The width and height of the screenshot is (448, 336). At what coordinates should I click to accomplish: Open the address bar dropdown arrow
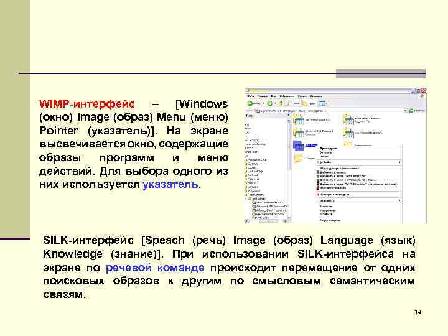tap(405, 111)
